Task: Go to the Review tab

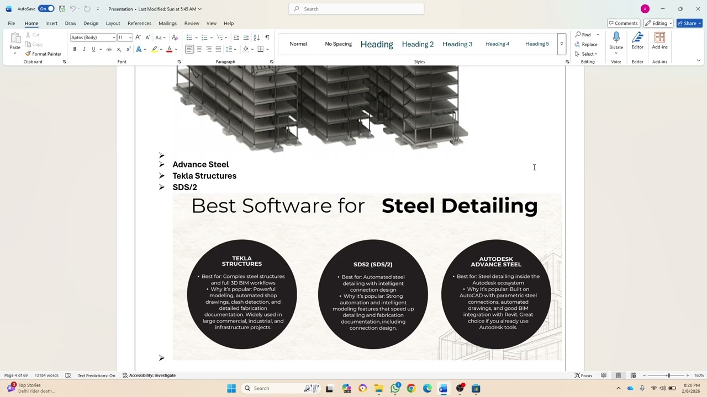Action: [192, 23]
